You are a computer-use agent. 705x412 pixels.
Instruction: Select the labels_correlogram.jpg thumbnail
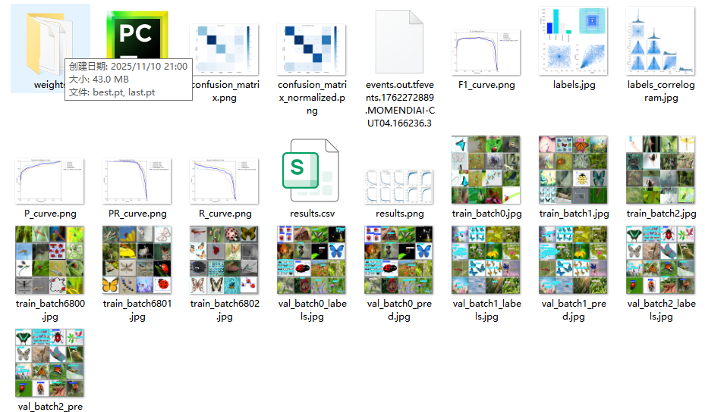pos(660,41)
